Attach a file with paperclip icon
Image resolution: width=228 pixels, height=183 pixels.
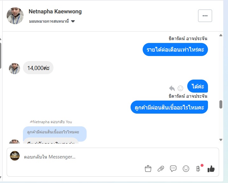click(x=160, y=169)
